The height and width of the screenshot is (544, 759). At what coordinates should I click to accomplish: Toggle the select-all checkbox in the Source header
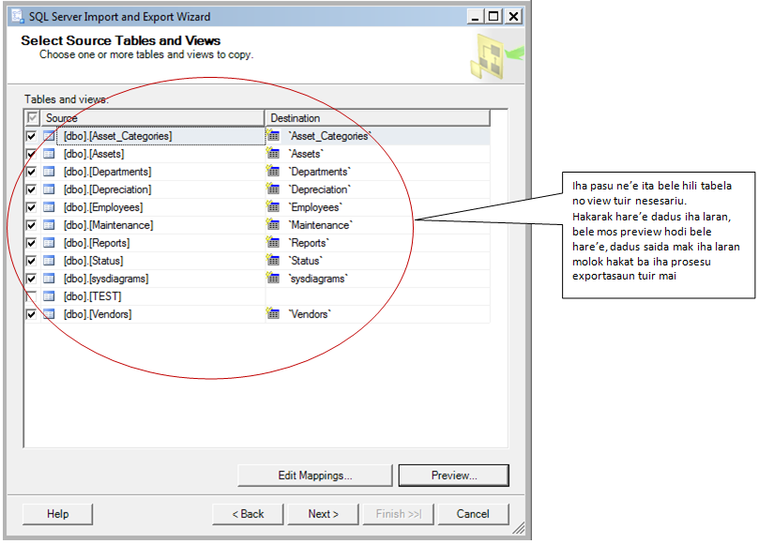33,117
